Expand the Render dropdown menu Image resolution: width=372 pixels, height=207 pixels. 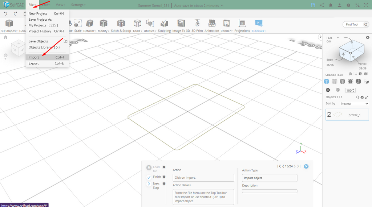point(227,31)
